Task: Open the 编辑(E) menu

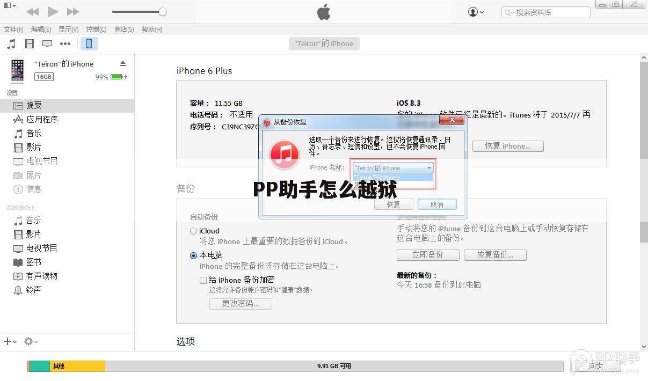Action: [x=41, y=30]
